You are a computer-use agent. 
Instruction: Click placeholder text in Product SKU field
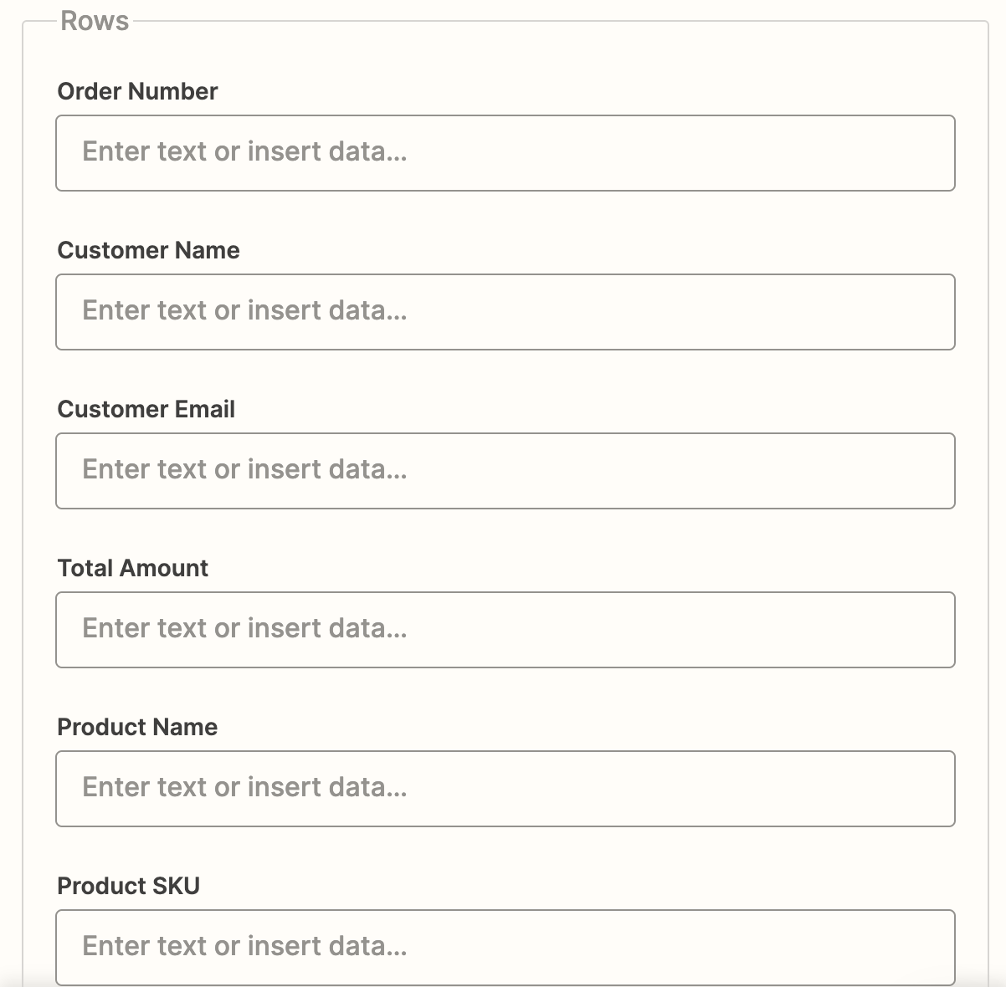click(x=244, y=946)
